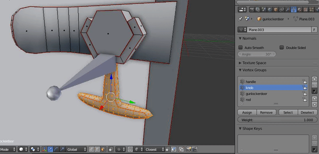
Task: Open the Global orientation dropdown
Action: (x=76, y=150)
